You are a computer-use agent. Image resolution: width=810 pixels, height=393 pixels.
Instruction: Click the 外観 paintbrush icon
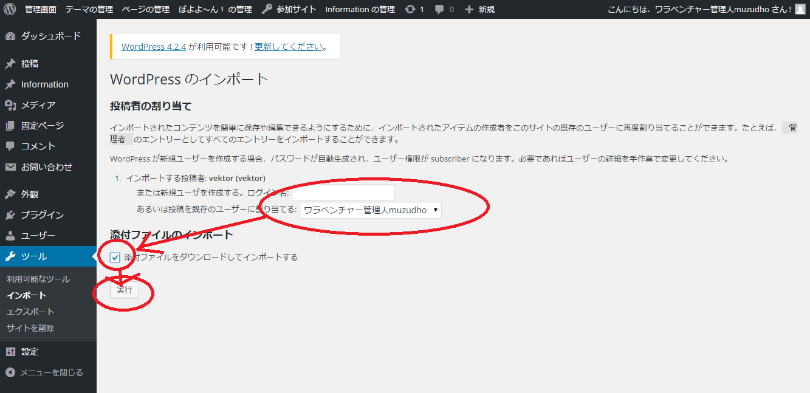pyautogui.click(x=10, y=194)
